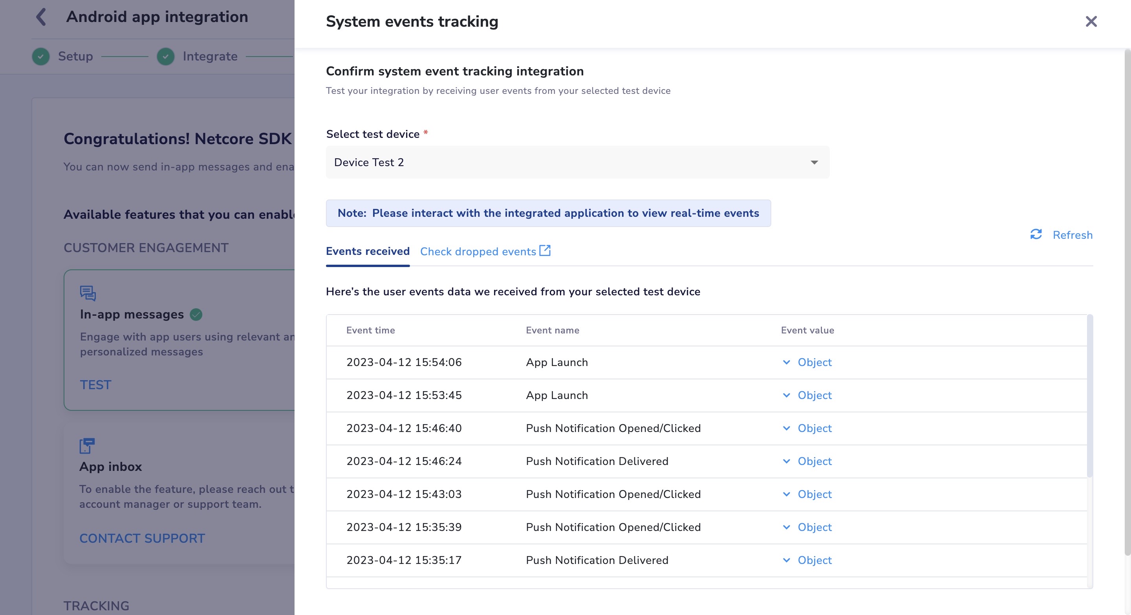Close the System events tracking panel

1091,22
